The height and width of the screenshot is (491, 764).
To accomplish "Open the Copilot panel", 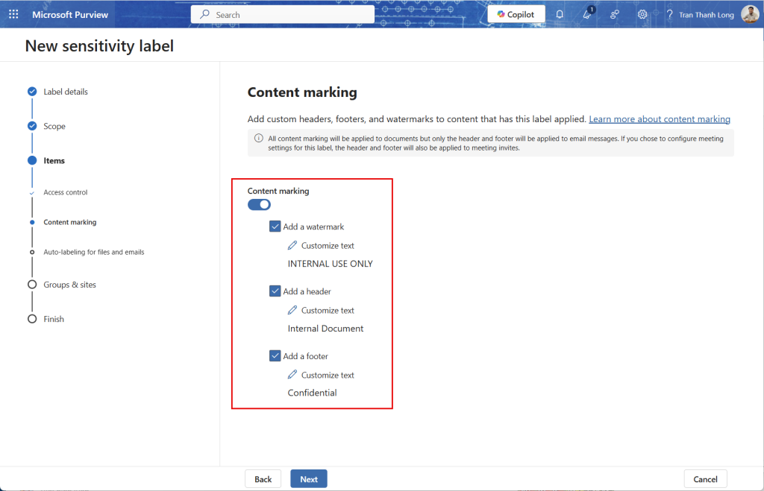I will (x=516, y=14).
